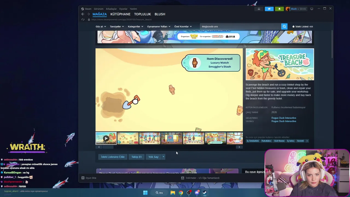This screenshot has height=197, width=350.
Task: Click the Mağazada ara search field
Action: [x=241, y=27]
